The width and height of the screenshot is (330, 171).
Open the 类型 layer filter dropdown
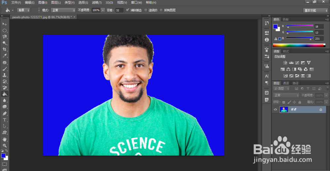point(281,89)
